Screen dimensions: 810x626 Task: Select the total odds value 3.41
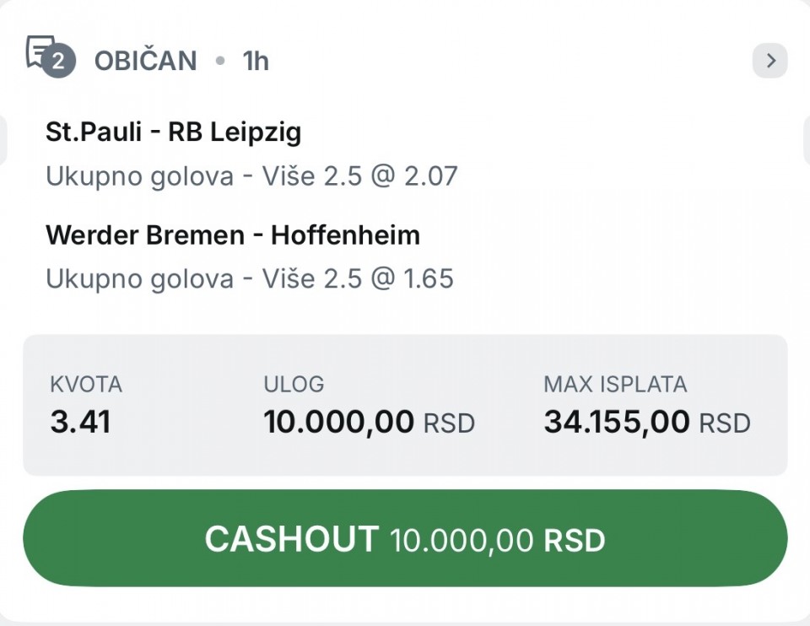80,422
